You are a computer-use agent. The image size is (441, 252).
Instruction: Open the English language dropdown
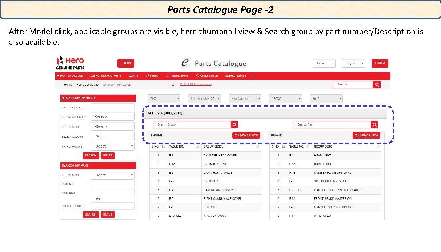[x=353, y=63]
